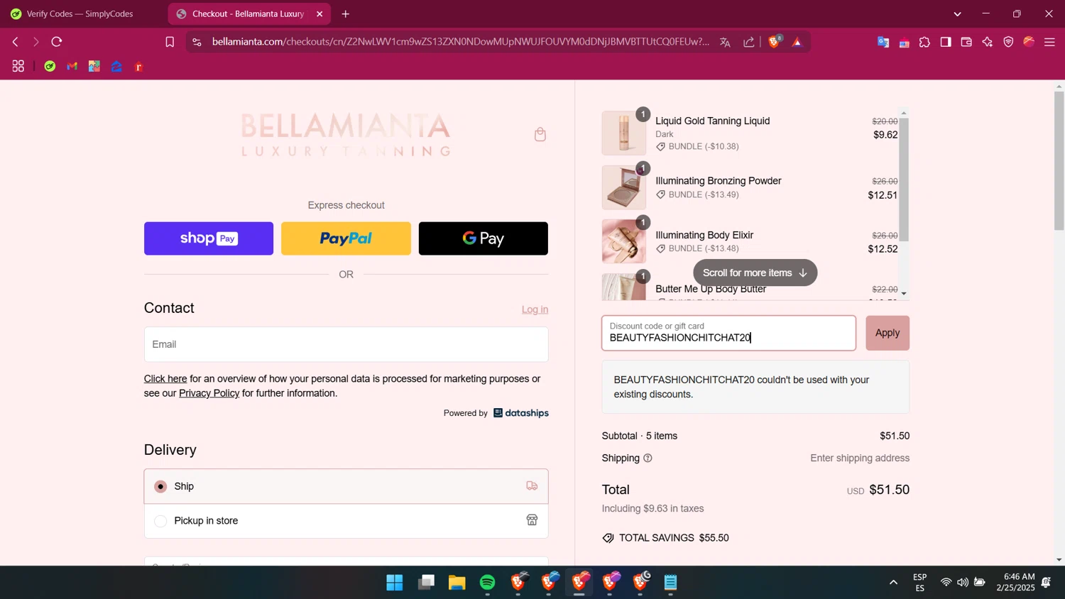The image size is (1065, 599).
Task: Click the order items list scrollbar
Action: tap(903, 180)
